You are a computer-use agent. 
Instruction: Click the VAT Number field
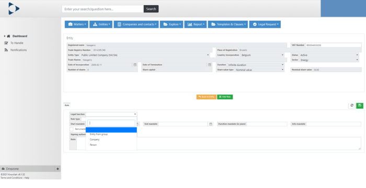click(334, 45)
